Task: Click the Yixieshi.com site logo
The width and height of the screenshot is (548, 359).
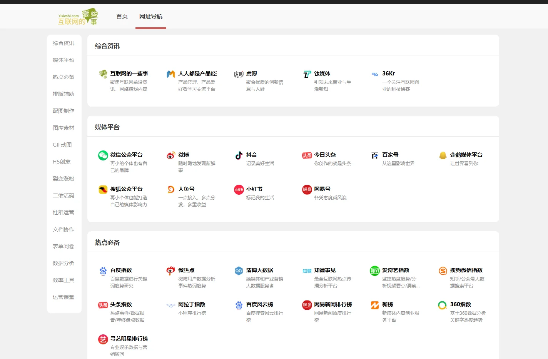Action: tap(78, 17)
